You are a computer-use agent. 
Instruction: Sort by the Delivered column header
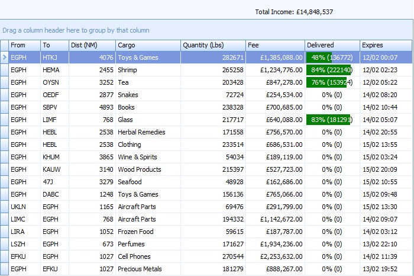tap(332, 45)
